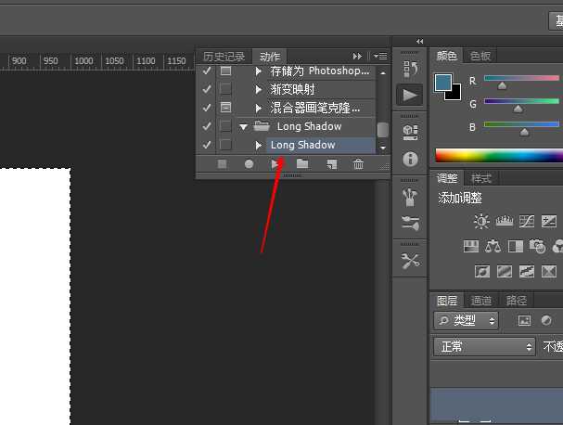The image size is (563, 425).
Task: Open the 正常 blend mode dropdown
Action: pyautogui.click(x=484, y=346)
